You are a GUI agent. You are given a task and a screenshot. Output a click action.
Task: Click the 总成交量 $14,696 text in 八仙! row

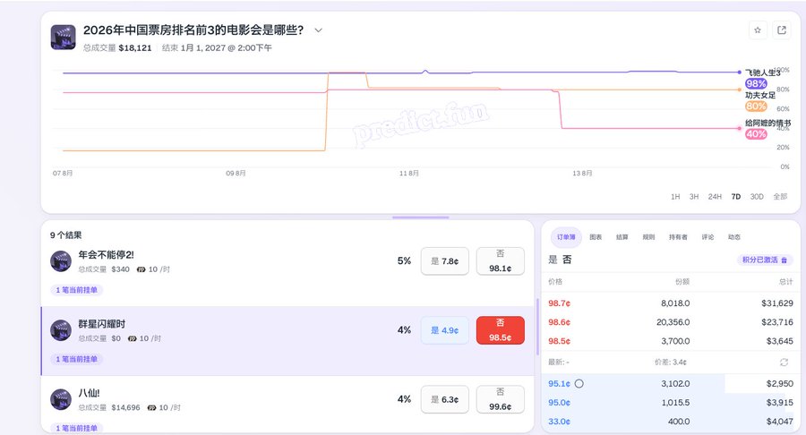pos(109,408)
